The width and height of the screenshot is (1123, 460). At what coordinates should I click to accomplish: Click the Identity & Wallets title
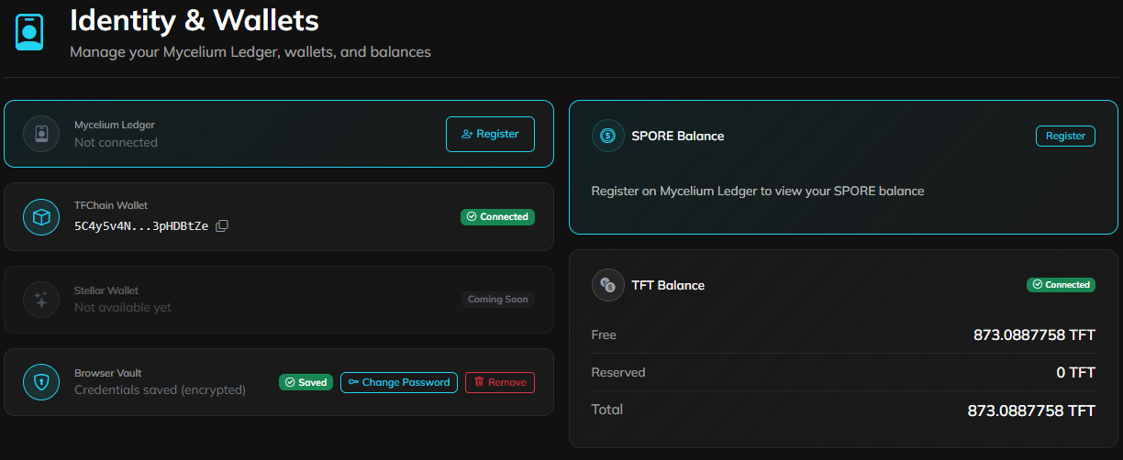click(195, 19)
